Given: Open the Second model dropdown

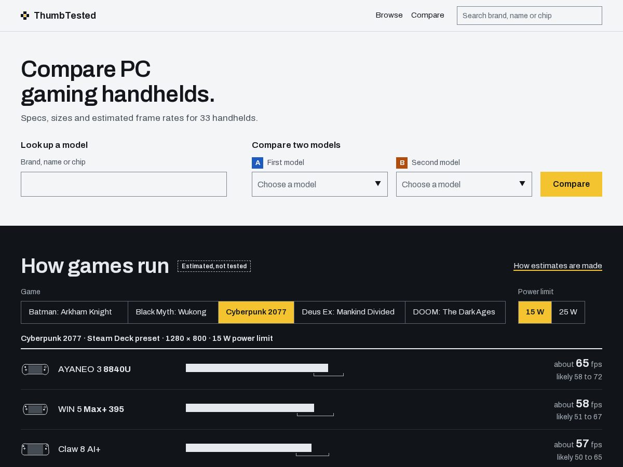Looking at the screenshot, I should pos(464,184).
